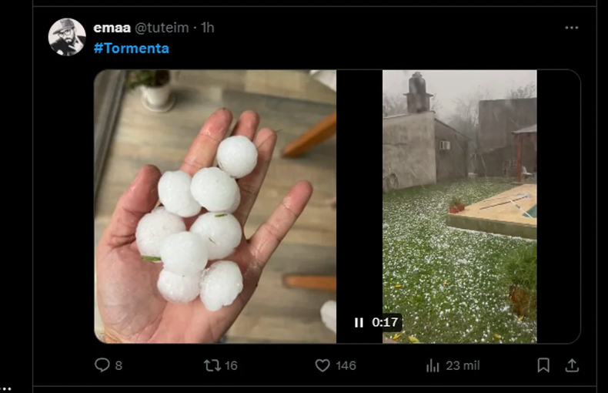Open the tweet via the 1h timestamp
This screenshot has width=608, height=393.
[208, 28]
